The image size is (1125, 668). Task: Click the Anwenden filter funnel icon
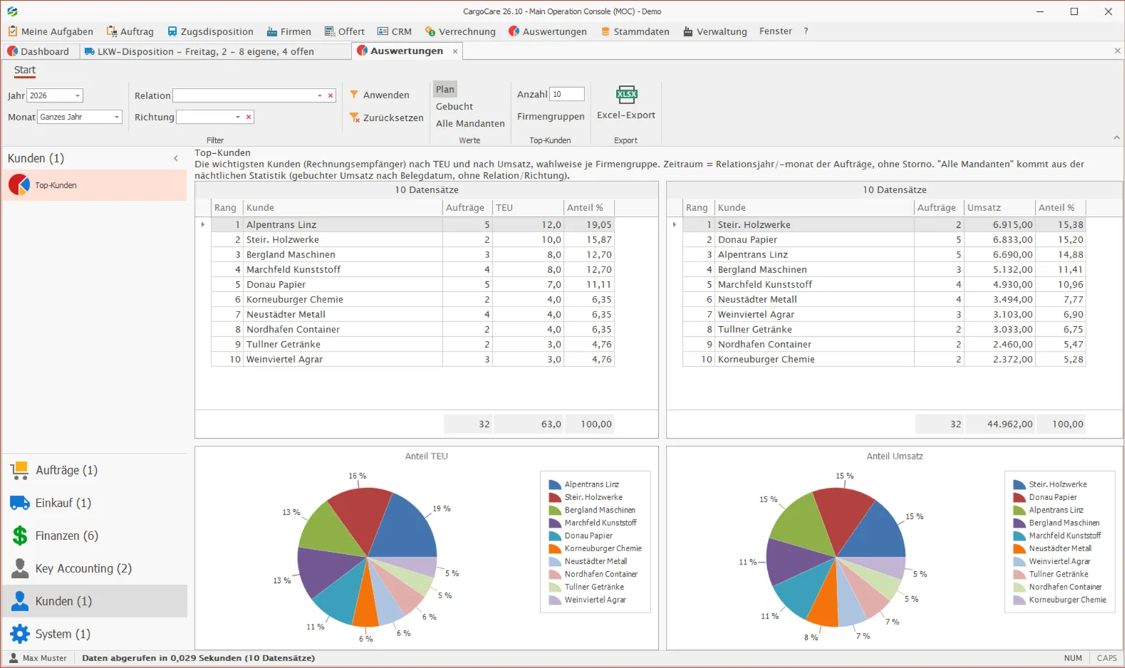[x=354, y=94]
